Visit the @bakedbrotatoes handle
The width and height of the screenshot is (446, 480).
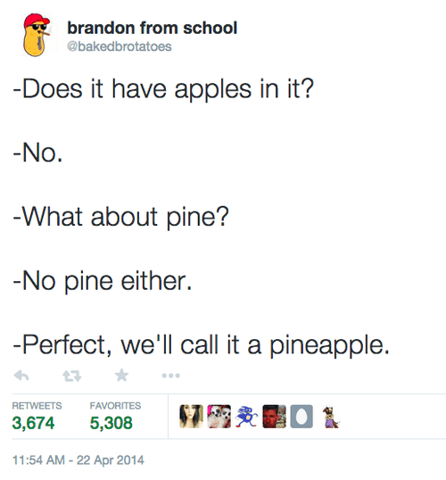point(120,46)
